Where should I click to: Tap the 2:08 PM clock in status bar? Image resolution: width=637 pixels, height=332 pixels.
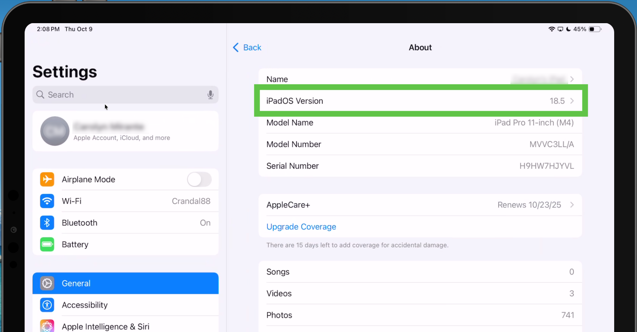tap(48, 29)
